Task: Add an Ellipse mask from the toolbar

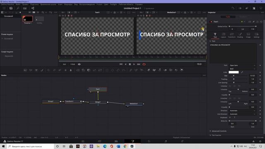Action: tap(113, 70)
